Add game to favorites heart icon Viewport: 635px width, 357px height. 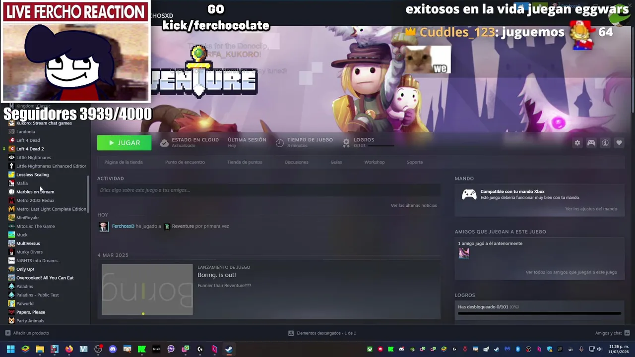point(619,143)
